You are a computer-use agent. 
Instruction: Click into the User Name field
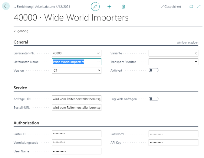[77, 151]
